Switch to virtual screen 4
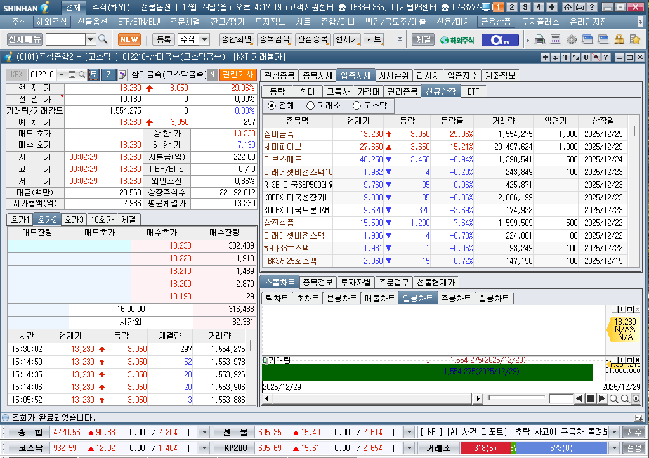The image size is (649, 458). point(539,7)
